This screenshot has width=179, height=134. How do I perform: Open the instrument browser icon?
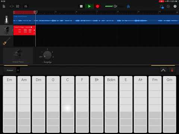(x=12, y=6)
